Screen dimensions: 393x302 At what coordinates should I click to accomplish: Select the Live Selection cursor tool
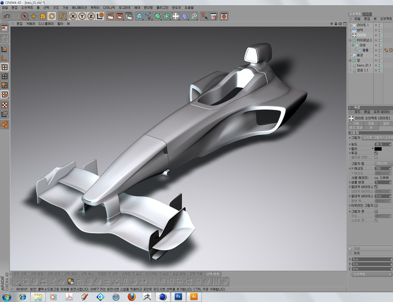[x=25, y=16]
